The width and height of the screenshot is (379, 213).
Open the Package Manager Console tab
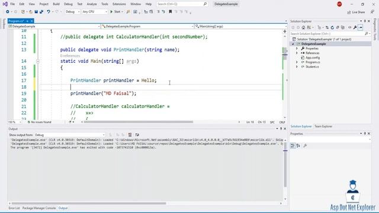click(39, 208)
